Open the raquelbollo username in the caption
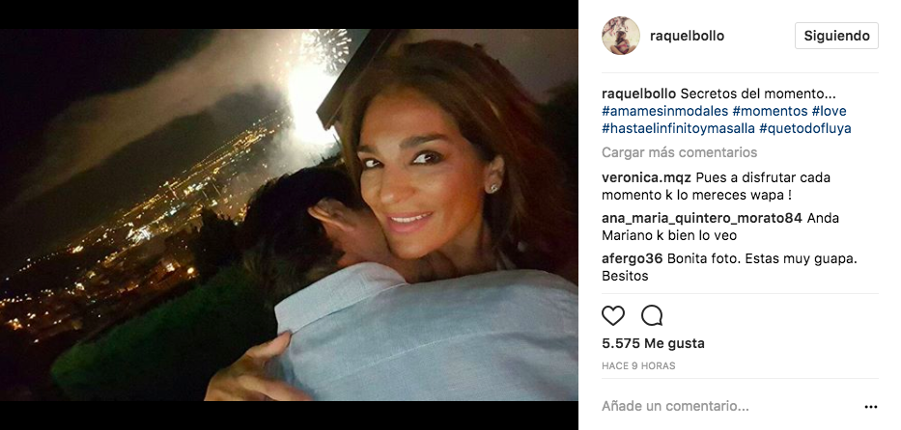The width and height of the screenshot is (901, 430). (638, 94)
